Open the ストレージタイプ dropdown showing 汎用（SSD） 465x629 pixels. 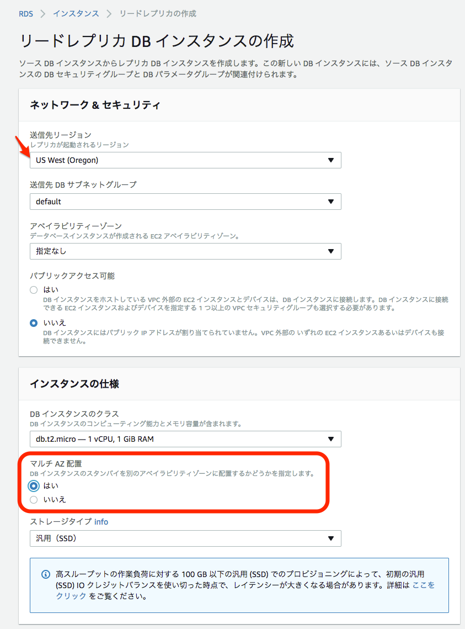tap(185, 538)
